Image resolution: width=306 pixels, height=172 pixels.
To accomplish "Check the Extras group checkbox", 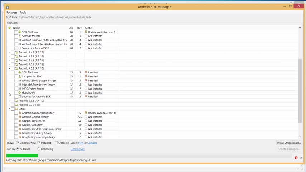I will click(13, 109).
